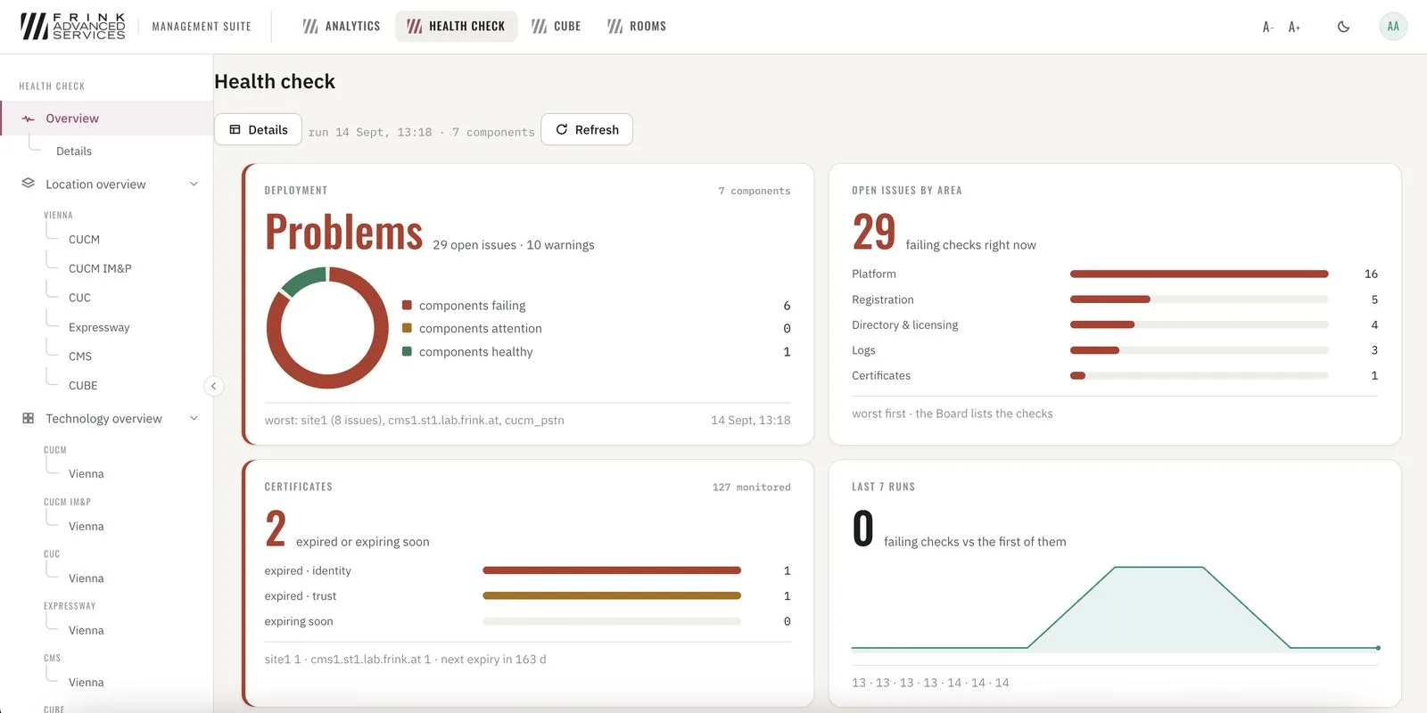This screenshot has width=1427, height=713.
Task: Click the components failing red swatch
Action: click(407, 305)
